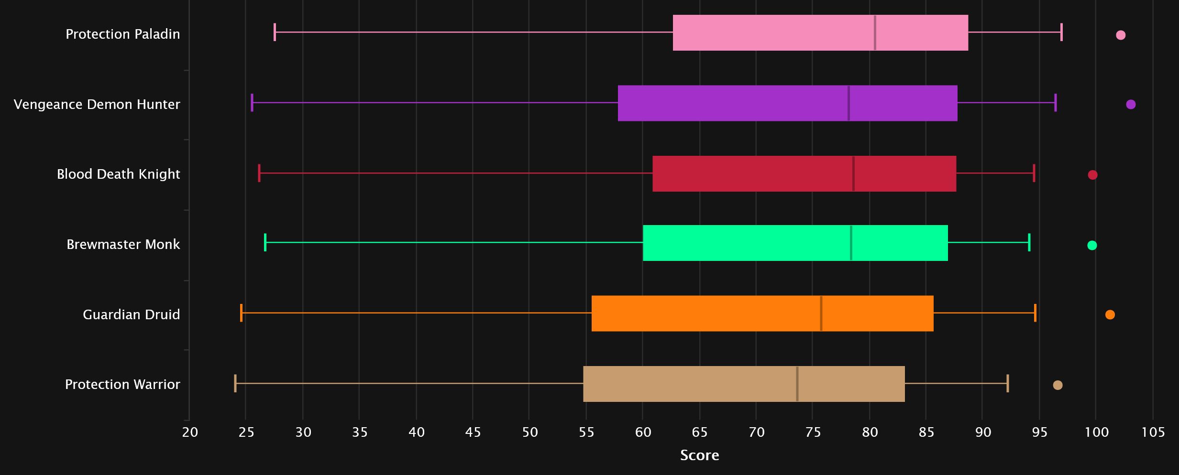Select the Blood Death Knight outlier marker
The width and height of the screenshot is (1179, 475).
click(x=1091, y=174)
